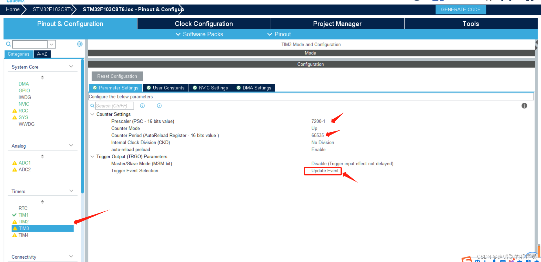Collapse the Analog category

pyautogui.click(x=71, y=146)
